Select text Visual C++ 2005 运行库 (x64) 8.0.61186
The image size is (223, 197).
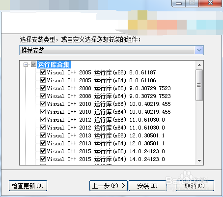(x=101, y=80)
